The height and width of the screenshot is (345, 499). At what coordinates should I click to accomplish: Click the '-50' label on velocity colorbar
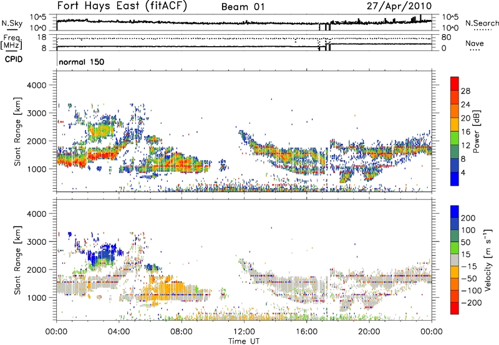(x=468, y=278)
